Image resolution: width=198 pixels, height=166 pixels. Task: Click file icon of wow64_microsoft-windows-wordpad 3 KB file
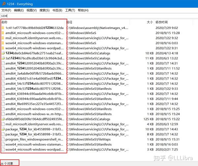(x=3, y=149)
